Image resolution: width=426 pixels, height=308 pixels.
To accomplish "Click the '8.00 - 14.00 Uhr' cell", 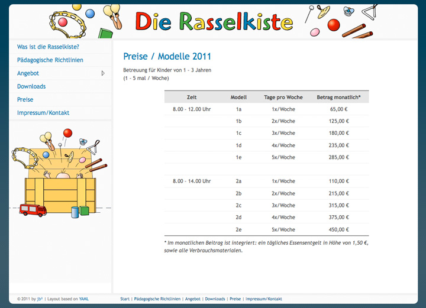I will click(192, 181).
